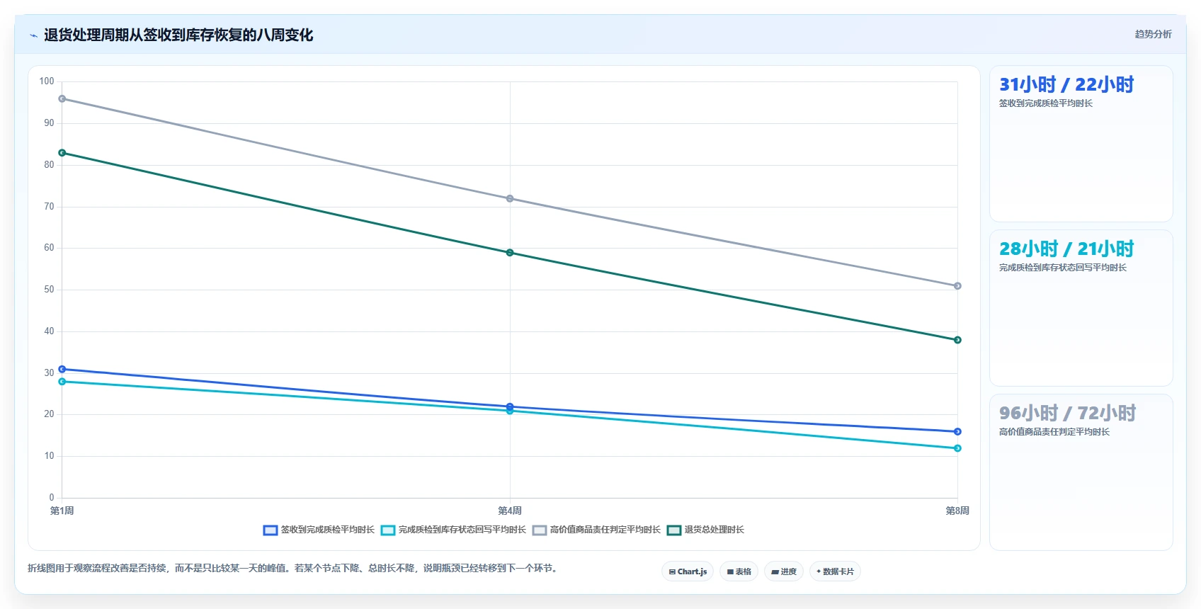Click the 96小时 / 72小时 stat card
This screenshot has width=1201, height=609.
pyautogui.click(x=1081, y=472)
